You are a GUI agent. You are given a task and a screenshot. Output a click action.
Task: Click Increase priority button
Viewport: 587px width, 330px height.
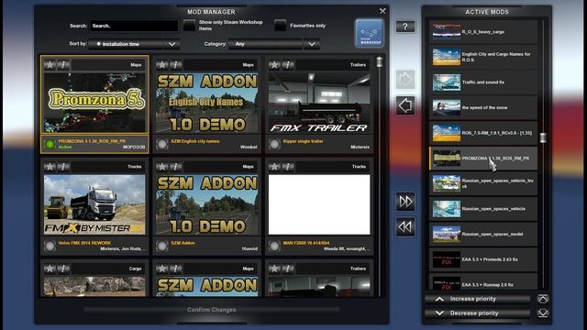click(x=477, y=299)
